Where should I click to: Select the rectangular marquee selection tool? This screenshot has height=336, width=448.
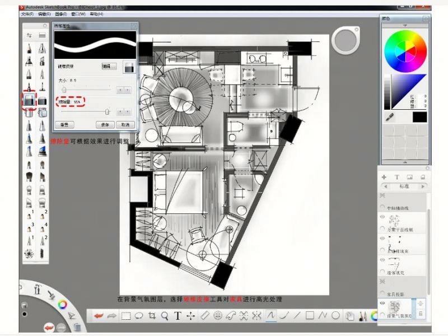pyautogui.click(x=126, y=315)
